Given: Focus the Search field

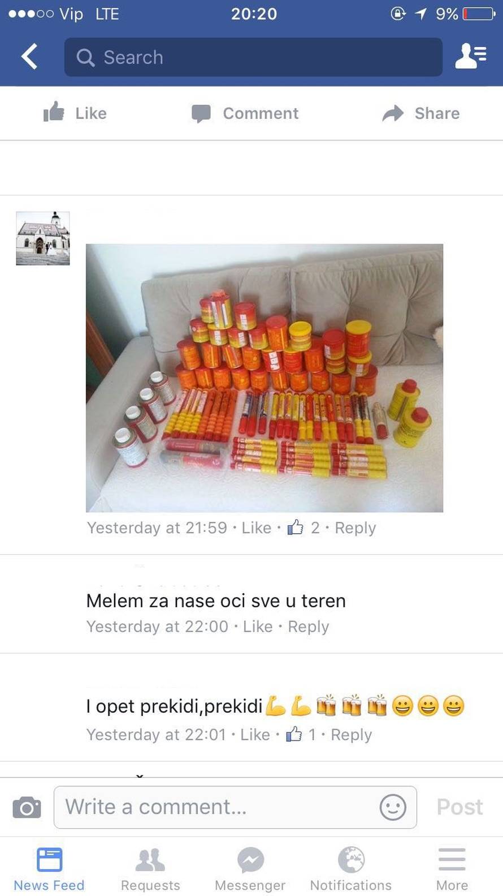Looking at the screenshot, I should (x=253, y=57).
